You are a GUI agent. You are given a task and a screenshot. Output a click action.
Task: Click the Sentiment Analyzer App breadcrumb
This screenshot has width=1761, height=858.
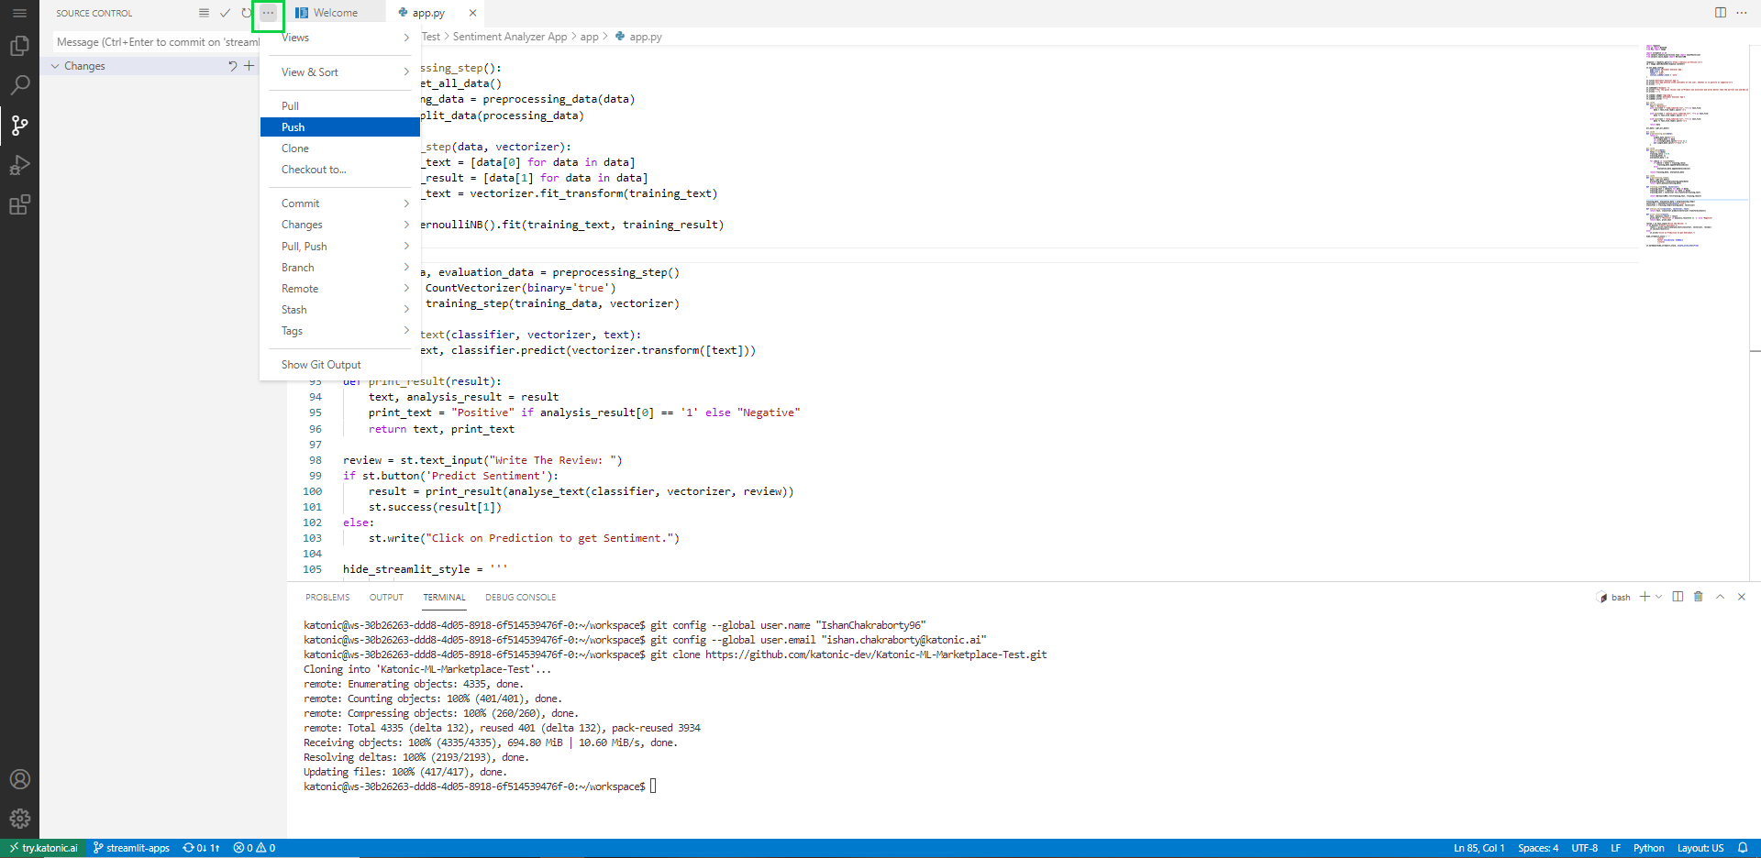coord(510,37)
